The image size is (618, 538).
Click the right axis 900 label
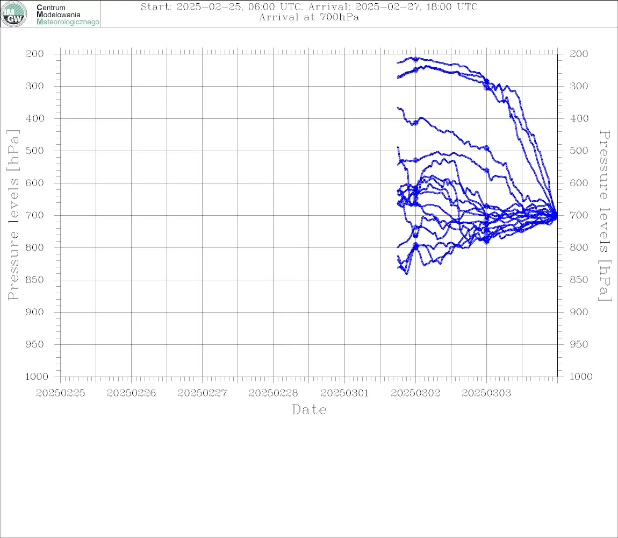click(579, 312)
